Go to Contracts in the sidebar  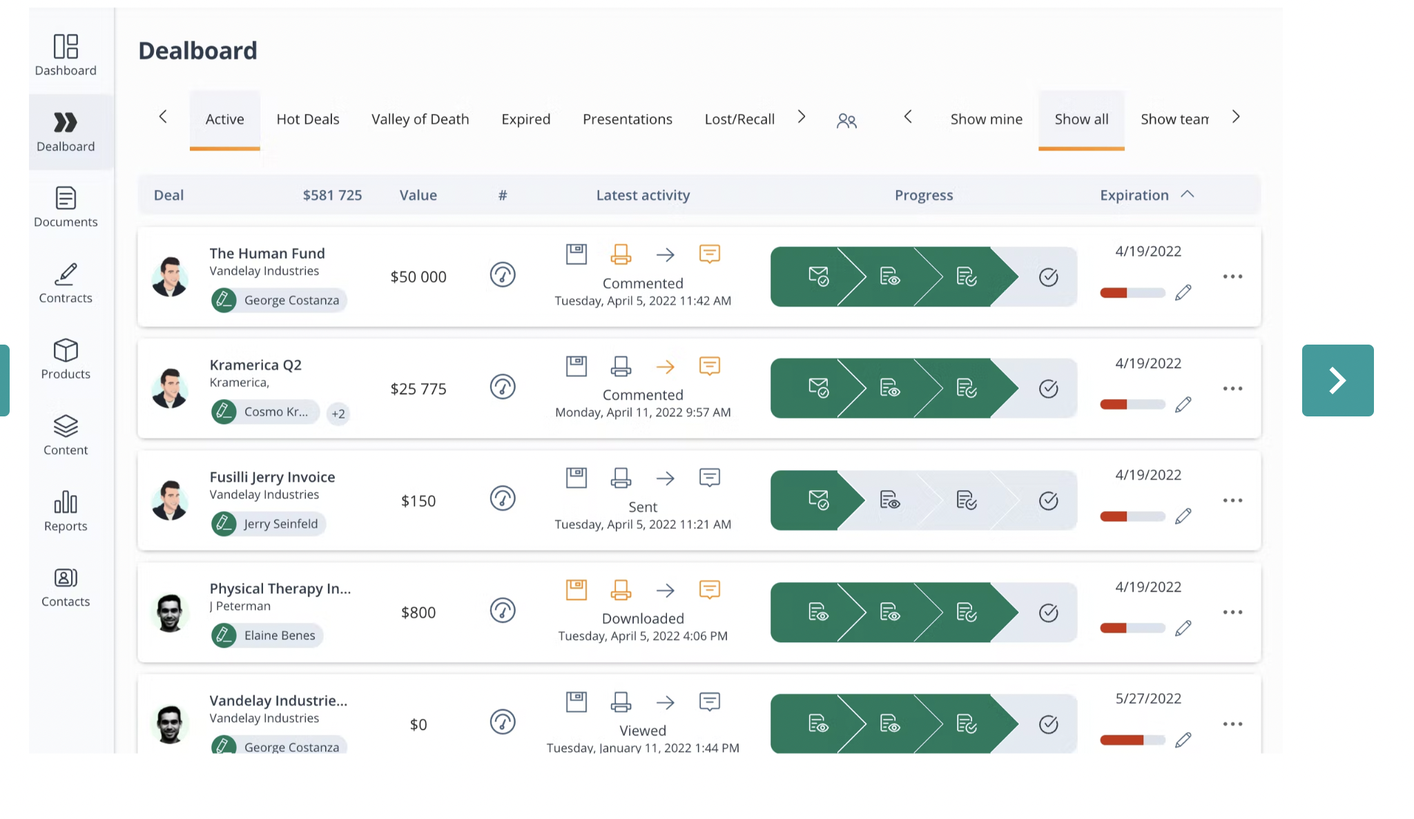[66, 283]
